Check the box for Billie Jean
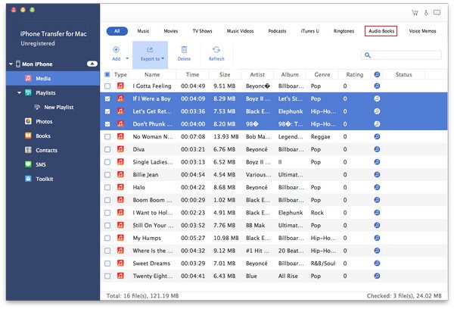 (x=107, y=173)
